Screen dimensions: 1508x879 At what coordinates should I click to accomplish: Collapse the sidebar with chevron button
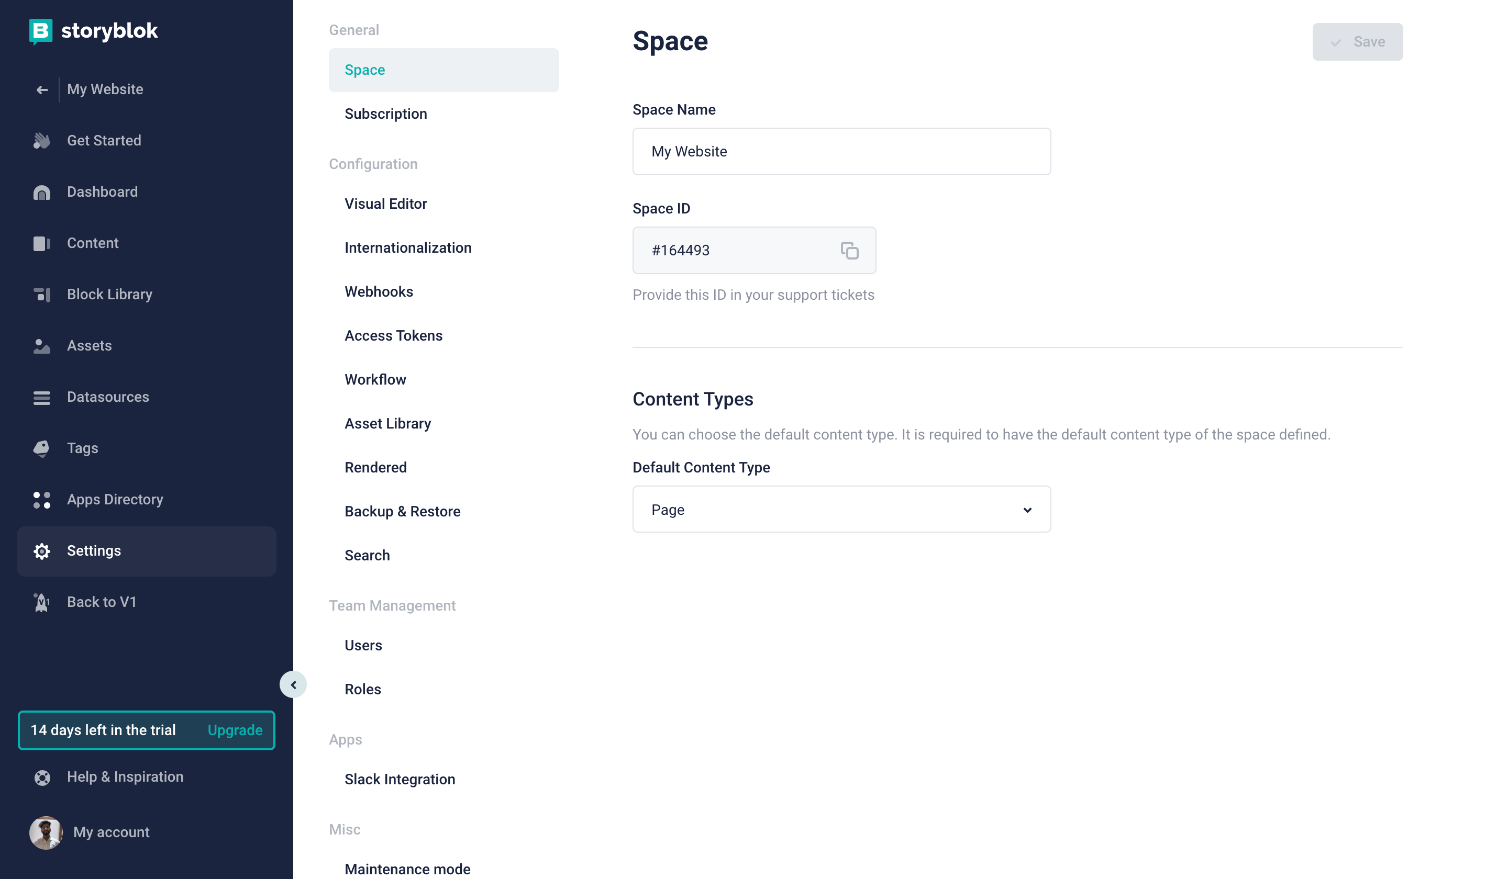[293, 685]
